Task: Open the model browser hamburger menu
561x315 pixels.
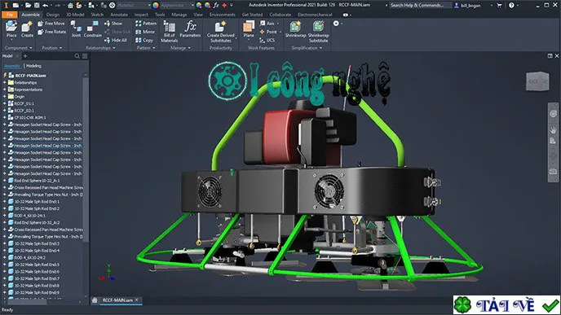Action: (85, 56)
